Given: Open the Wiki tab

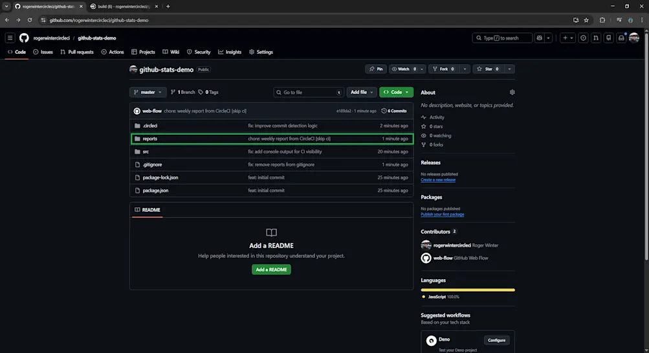Looking at the screenshot, I should [171, 52].
